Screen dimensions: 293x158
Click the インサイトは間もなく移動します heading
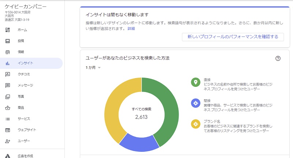pos(117,15)
